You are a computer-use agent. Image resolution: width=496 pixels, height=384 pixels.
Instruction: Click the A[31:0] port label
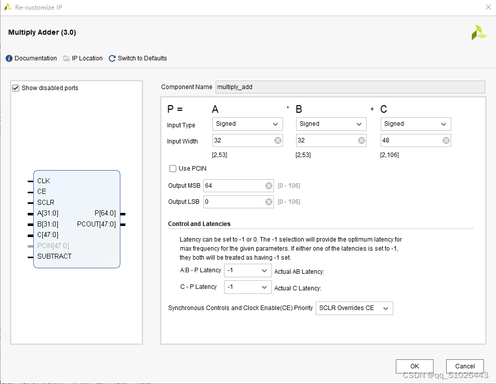(x=48, y=213)
